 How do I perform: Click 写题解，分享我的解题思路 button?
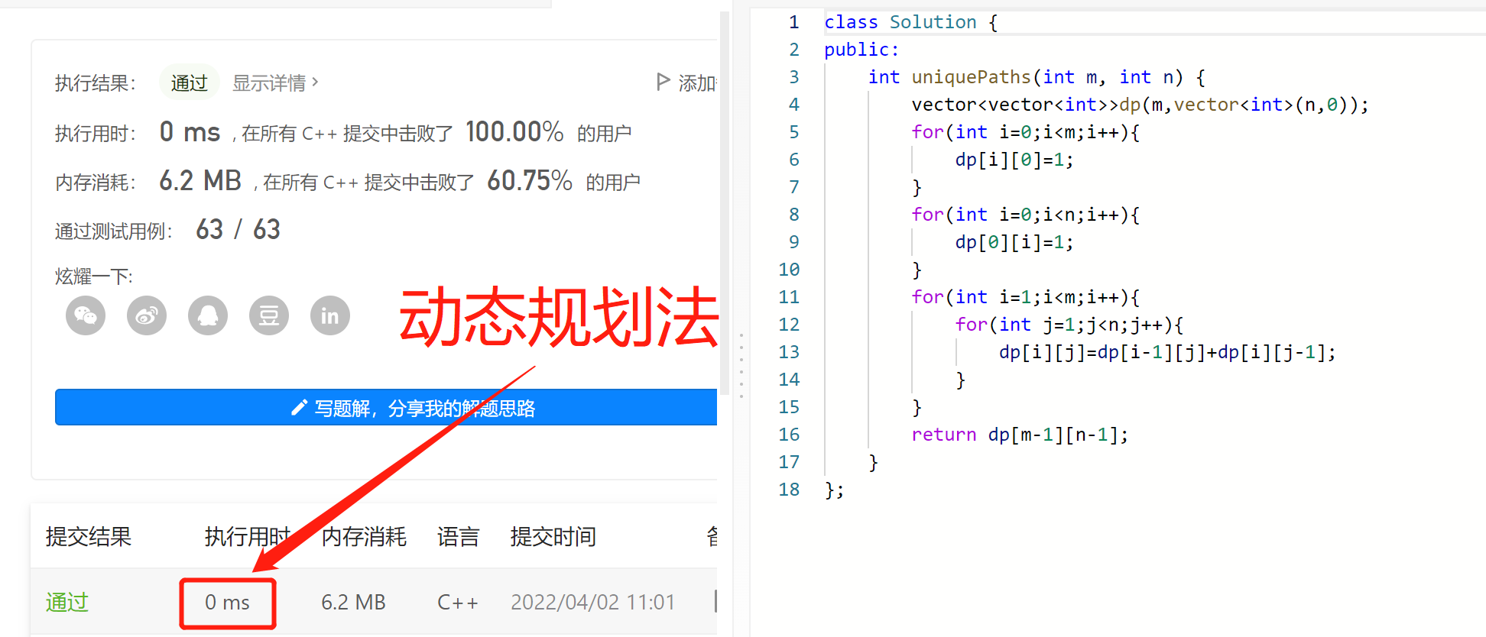pyautogui.click(x=386, y=407)
